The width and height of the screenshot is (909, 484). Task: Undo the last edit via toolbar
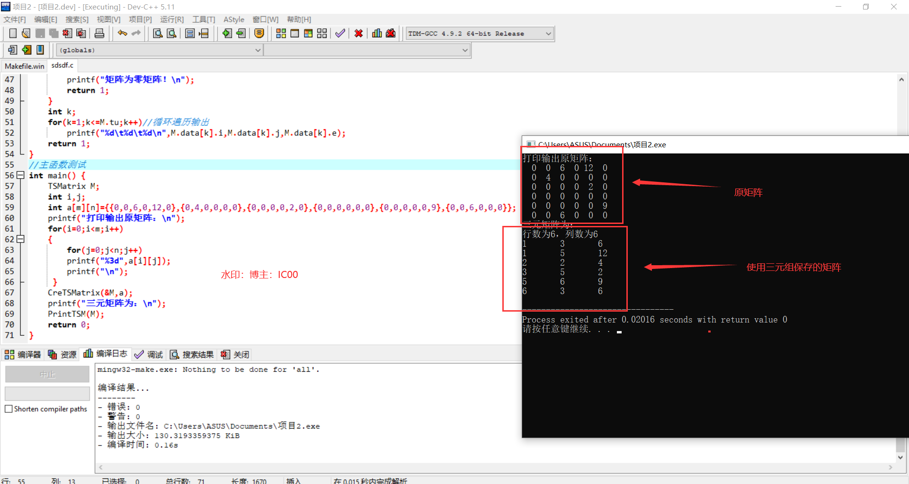coord(123,33)
